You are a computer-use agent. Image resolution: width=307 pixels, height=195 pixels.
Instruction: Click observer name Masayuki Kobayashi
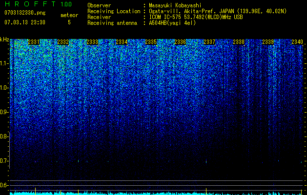175,5
